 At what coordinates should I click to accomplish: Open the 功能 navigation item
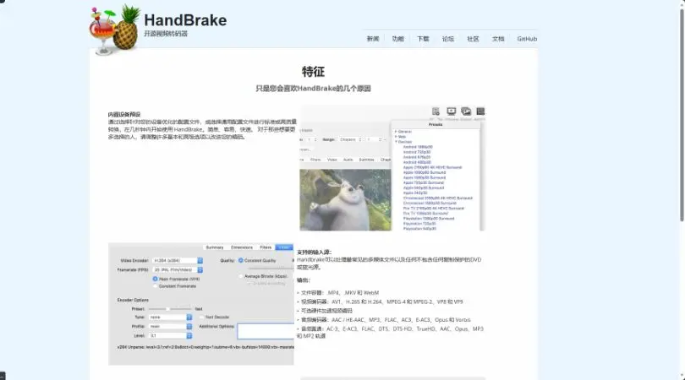[x=398, y=39]
